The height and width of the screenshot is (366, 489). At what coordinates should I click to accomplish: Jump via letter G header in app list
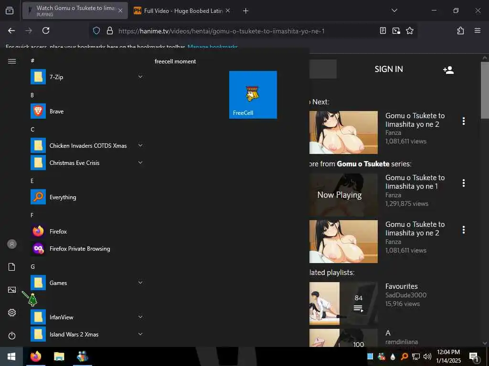(32, 267)
